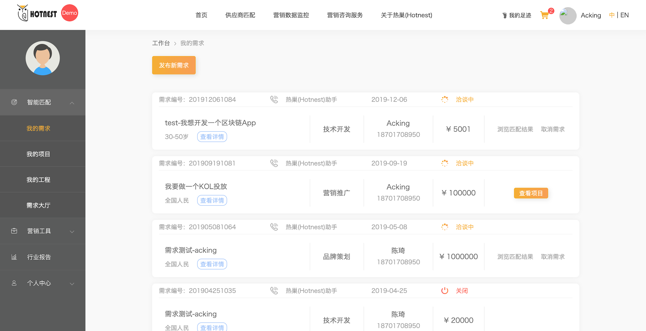Expand the 个人中心 sidebar section

pos(72,284)
